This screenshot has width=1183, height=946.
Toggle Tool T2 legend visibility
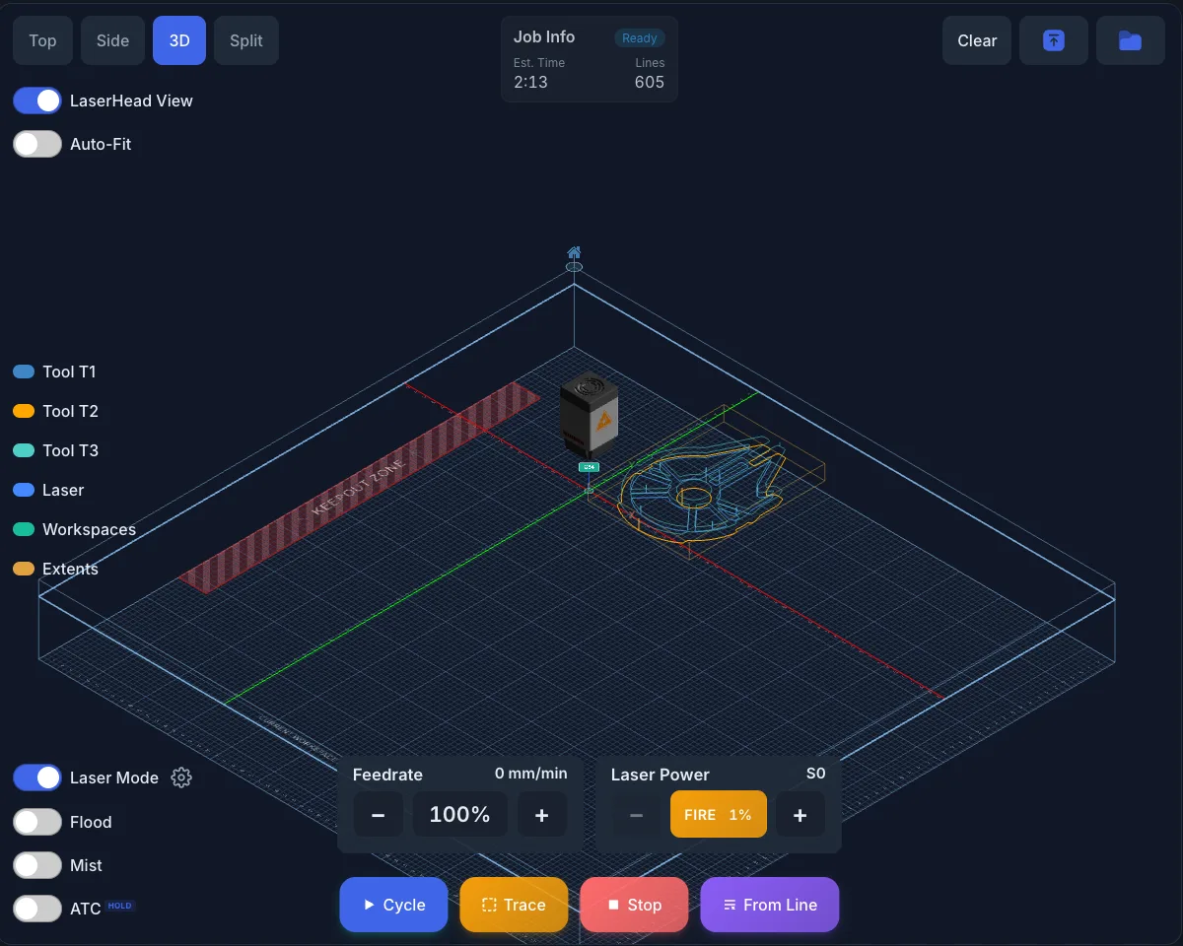(55, 411)
